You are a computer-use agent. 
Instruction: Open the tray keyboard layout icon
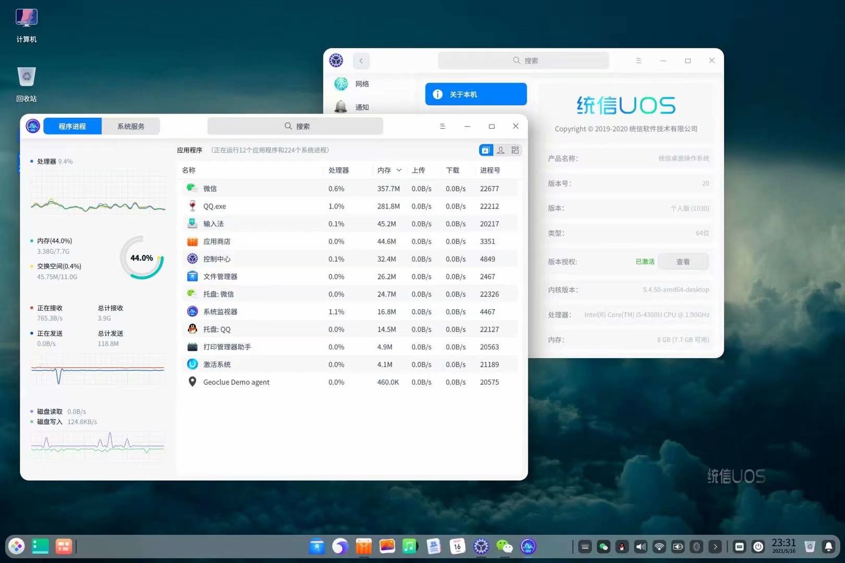tap(585, 546)
